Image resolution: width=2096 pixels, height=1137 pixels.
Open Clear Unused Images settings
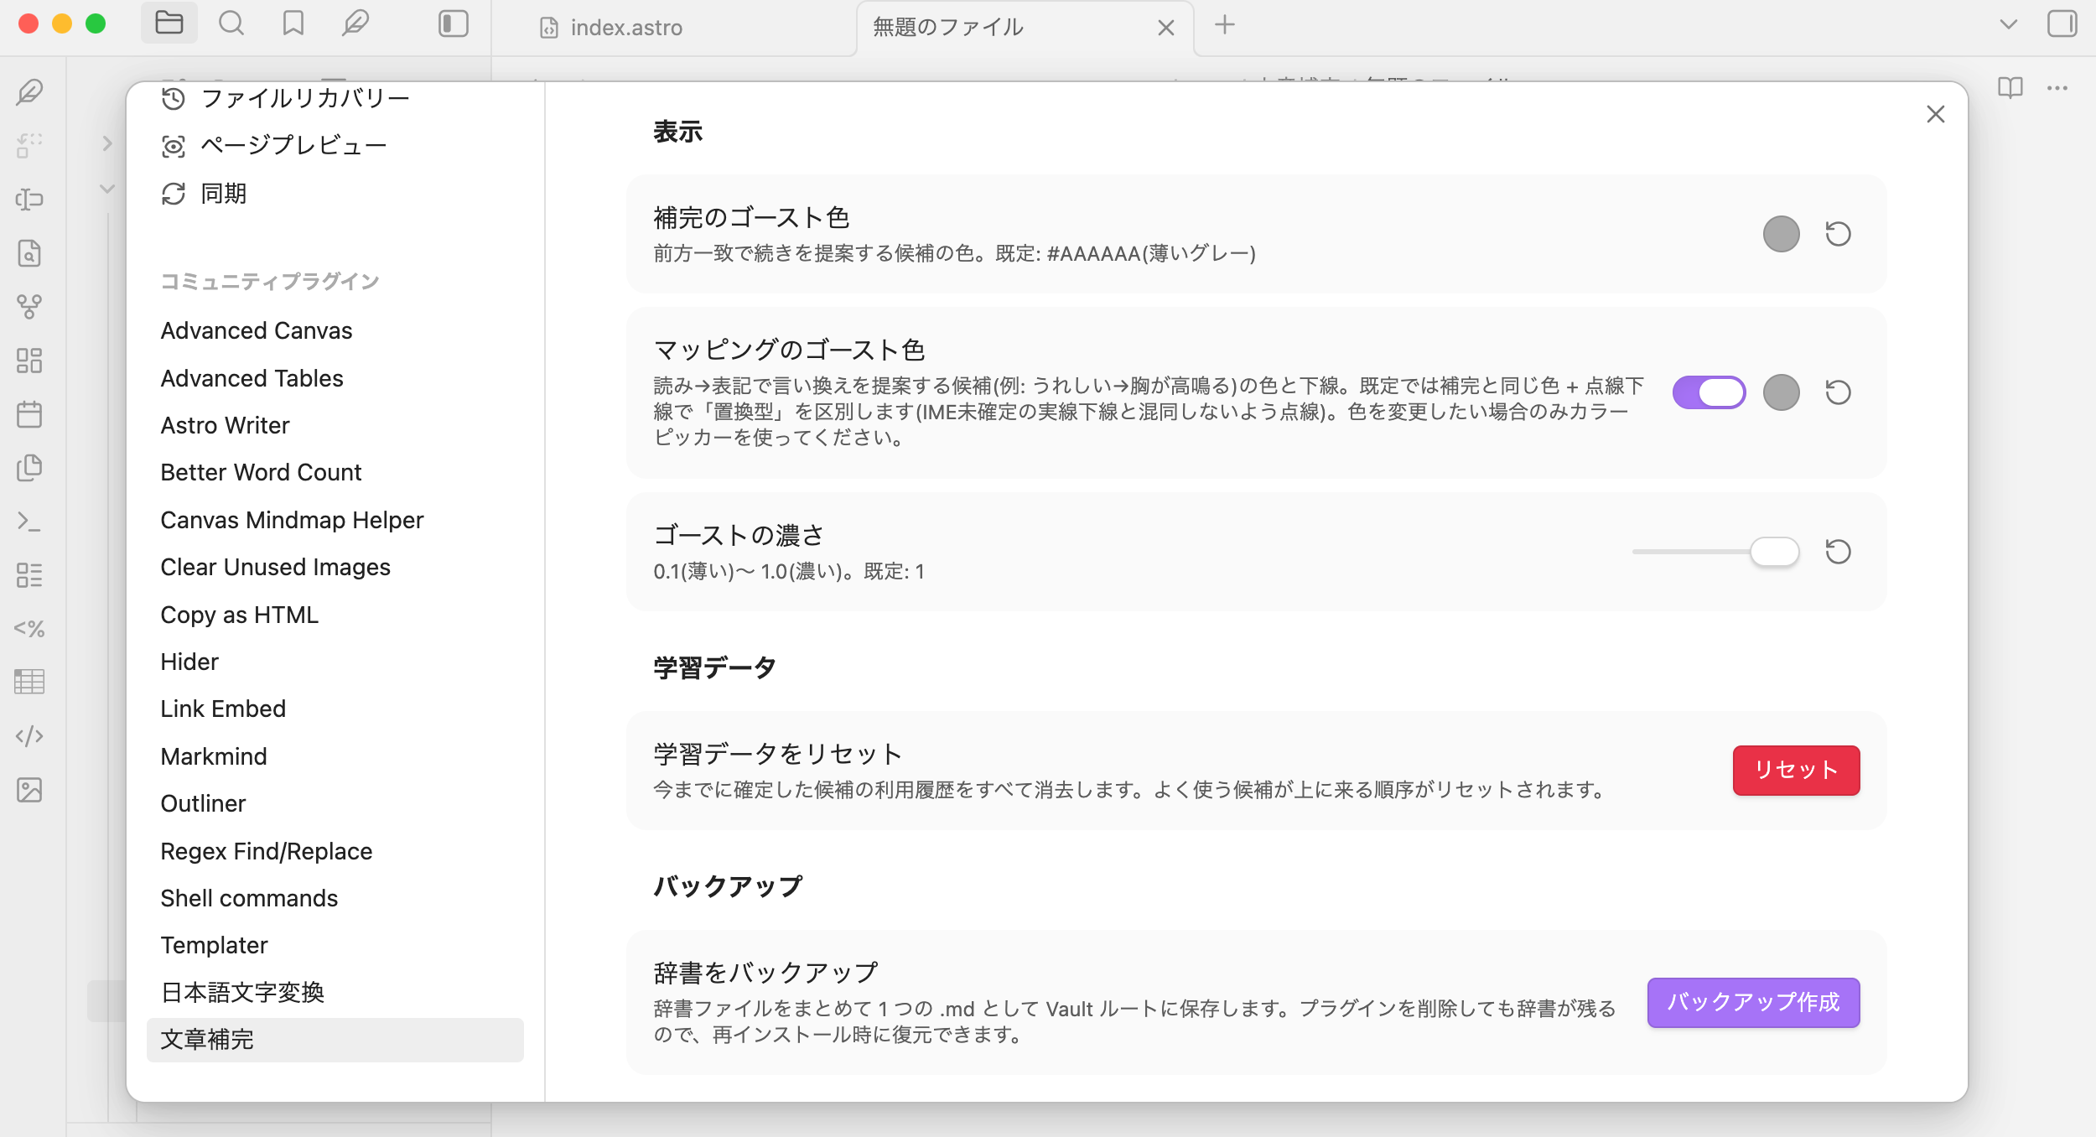pos(335,567)
